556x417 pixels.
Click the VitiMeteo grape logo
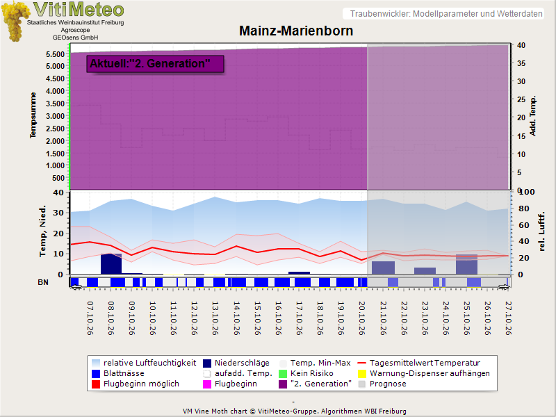pos(15,22)
